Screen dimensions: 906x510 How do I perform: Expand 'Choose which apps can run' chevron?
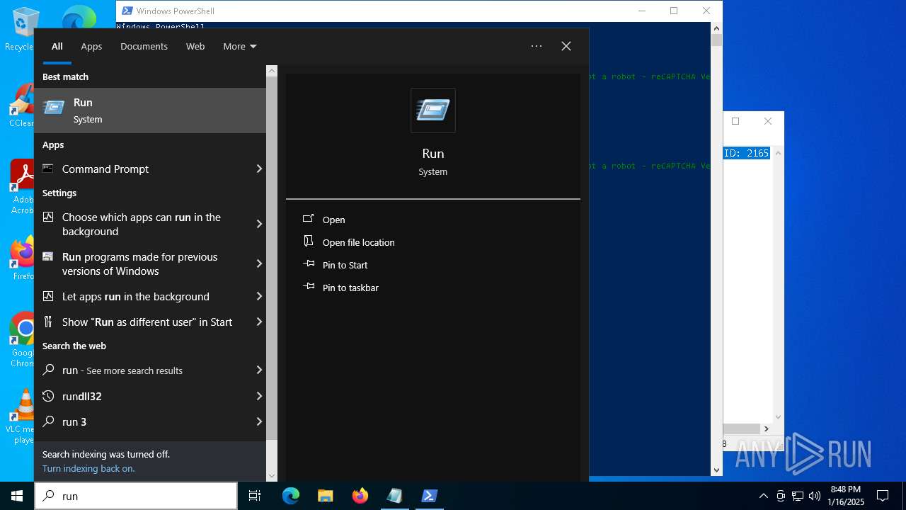click(x=259, y=224)
